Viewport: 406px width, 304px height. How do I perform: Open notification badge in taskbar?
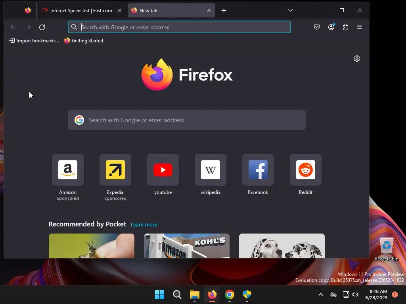[395, 294]
